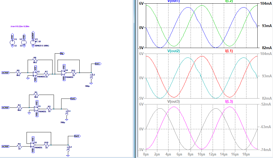Select the U4 THS4031 op-amp
Viewport: 273px width, 158px height.
(63, 72)
